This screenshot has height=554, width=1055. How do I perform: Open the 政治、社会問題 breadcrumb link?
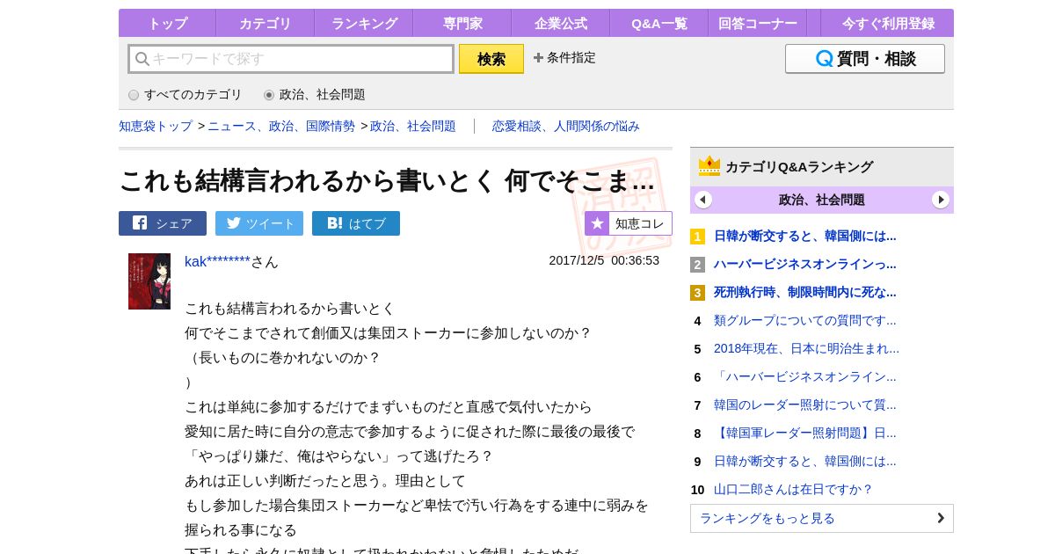tap(413, 126)
